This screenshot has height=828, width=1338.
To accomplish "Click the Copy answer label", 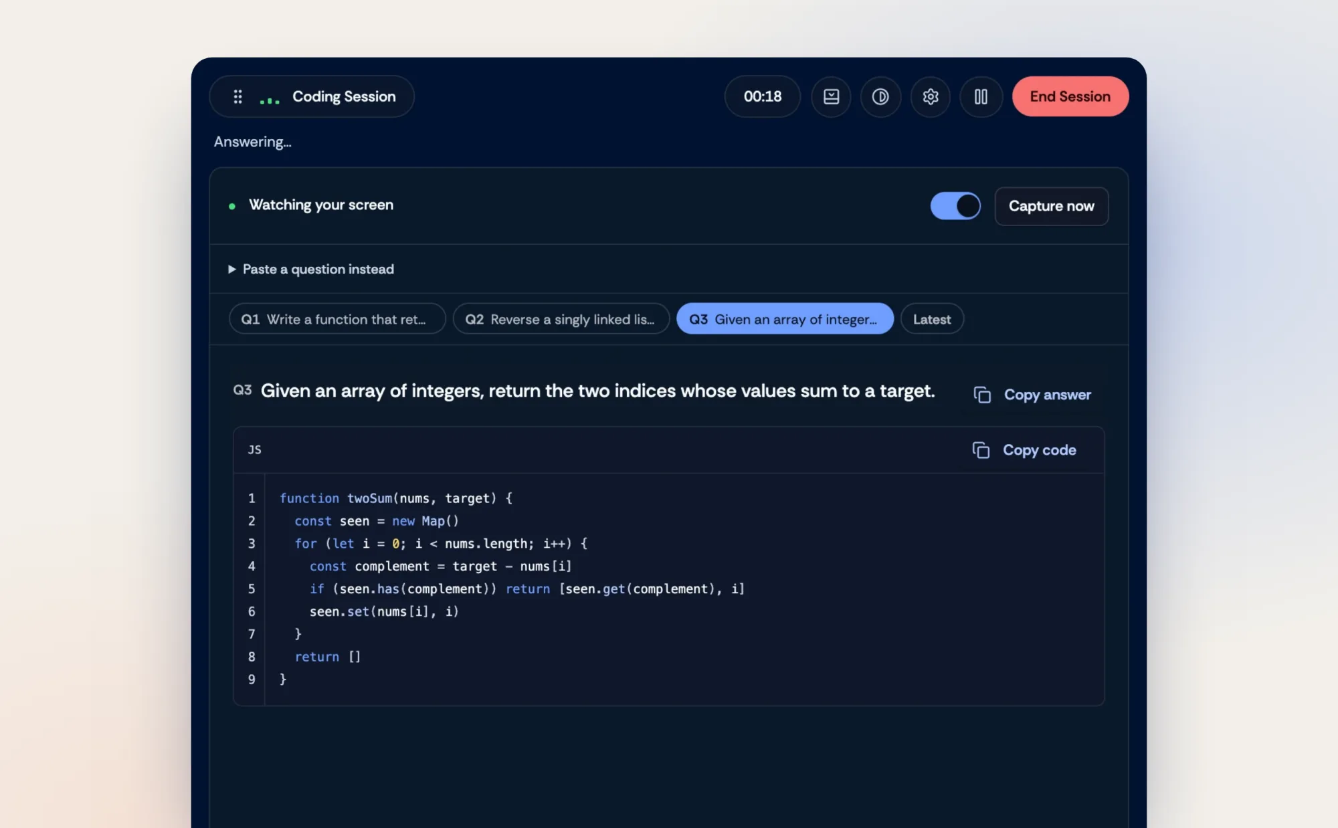I will tap(1048, 395).
